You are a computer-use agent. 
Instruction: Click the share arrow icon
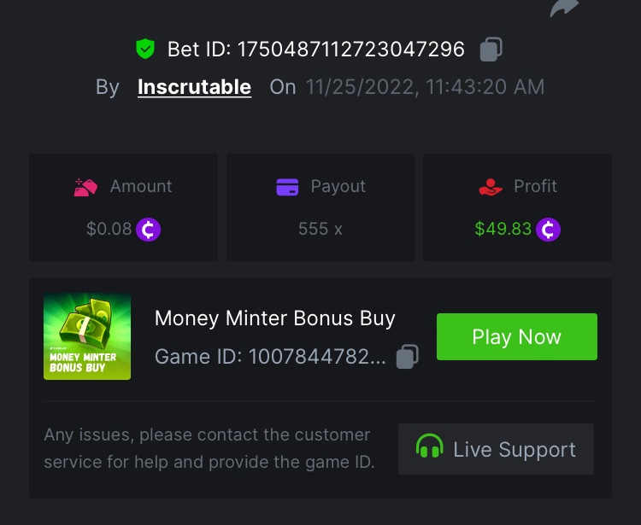point(564,8)
